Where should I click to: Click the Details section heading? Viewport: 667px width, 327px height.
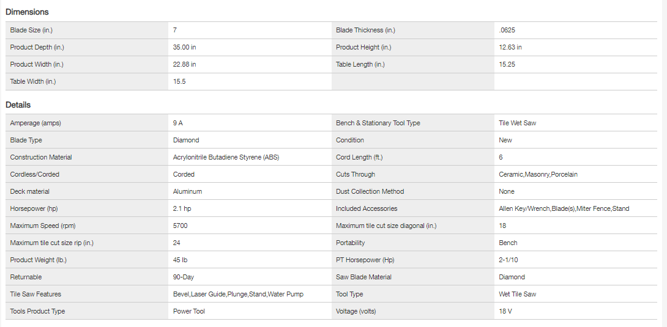(18, 105)
